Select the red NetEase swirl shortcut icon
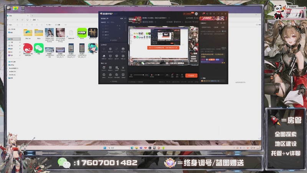 28,48
